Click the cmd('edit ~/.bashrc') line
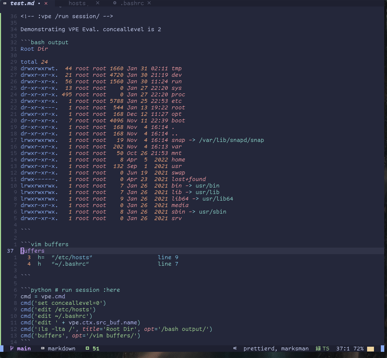This screenshot has width=387, height=358. [56, 316]
